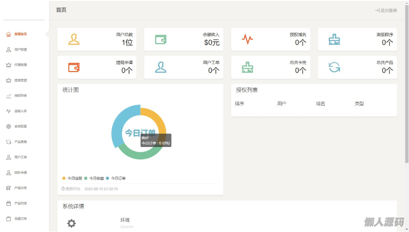409x232 pixels.
Task: Click the green brush icon in 总共卡密 card
Action: pyautogui.click(x=247, y=67)
